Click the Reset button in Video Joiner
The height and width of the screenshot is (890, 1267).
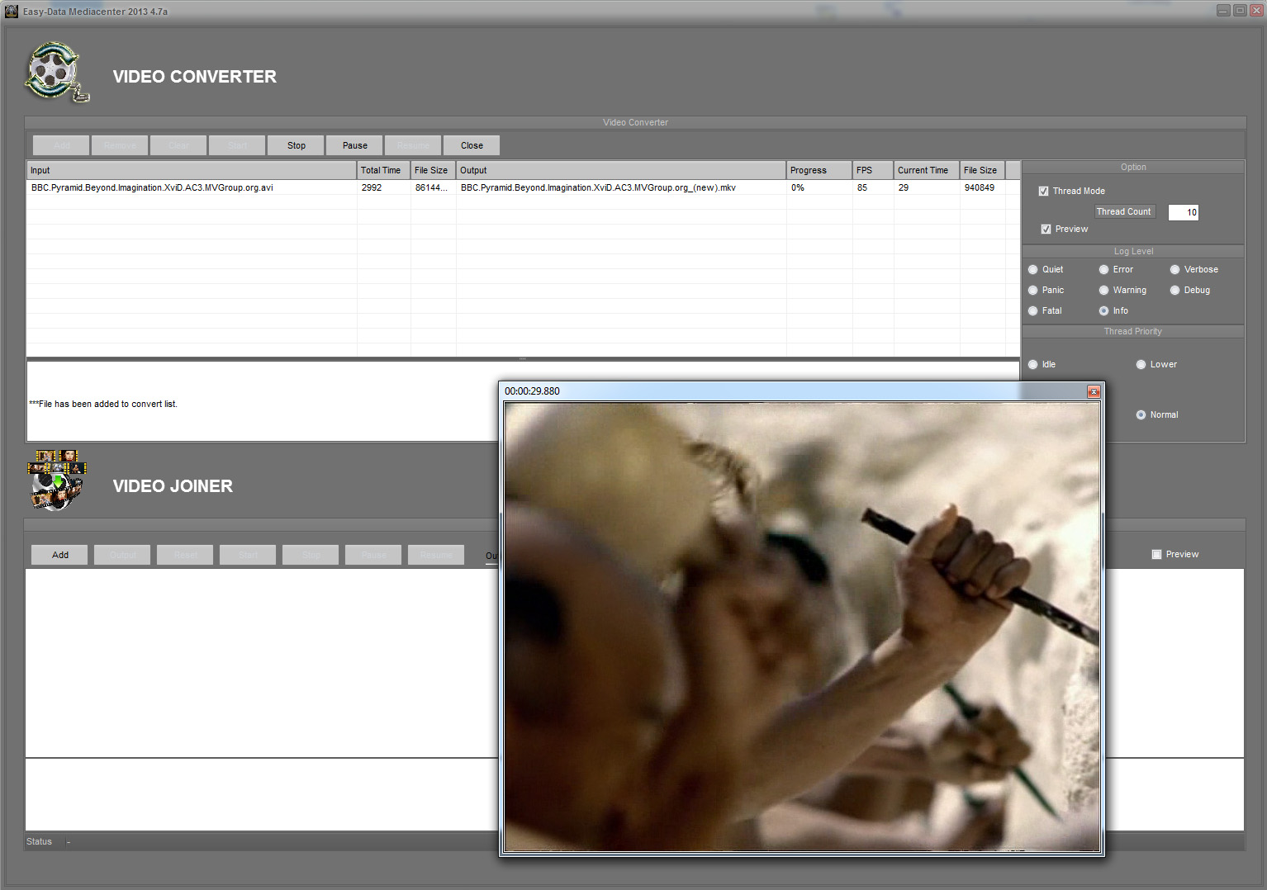pos(186,555)
